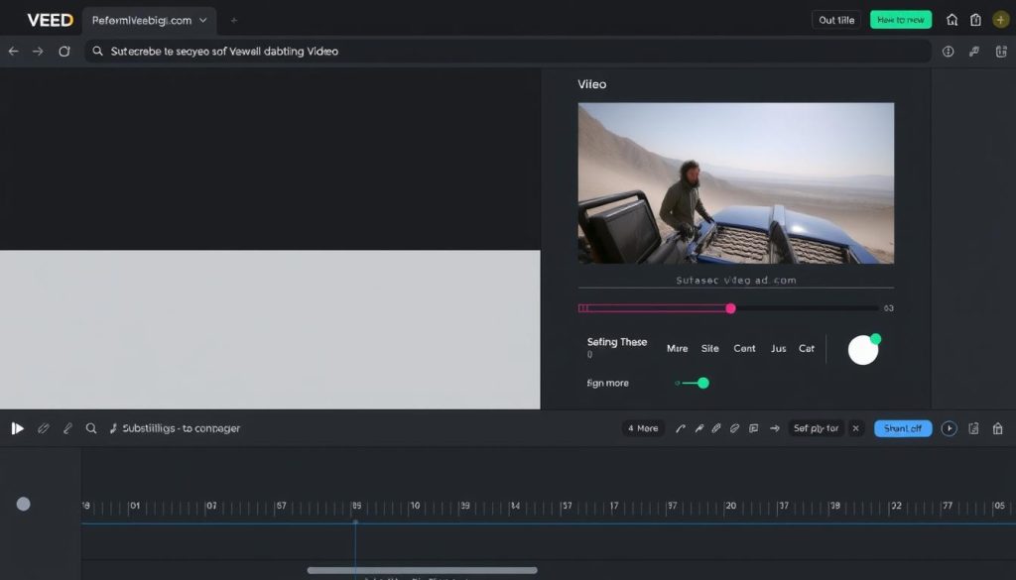Open the search tool next to the subtitles field
Screen dimensions: 1016x580
click(x=90, y=428)
